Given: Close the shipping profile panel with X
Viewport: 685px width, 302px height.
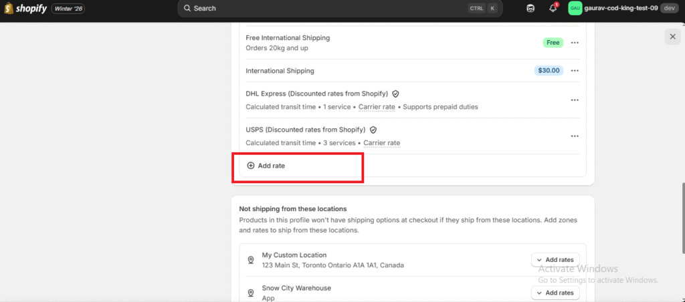Looking at the screenshot, I should [672, 37].
